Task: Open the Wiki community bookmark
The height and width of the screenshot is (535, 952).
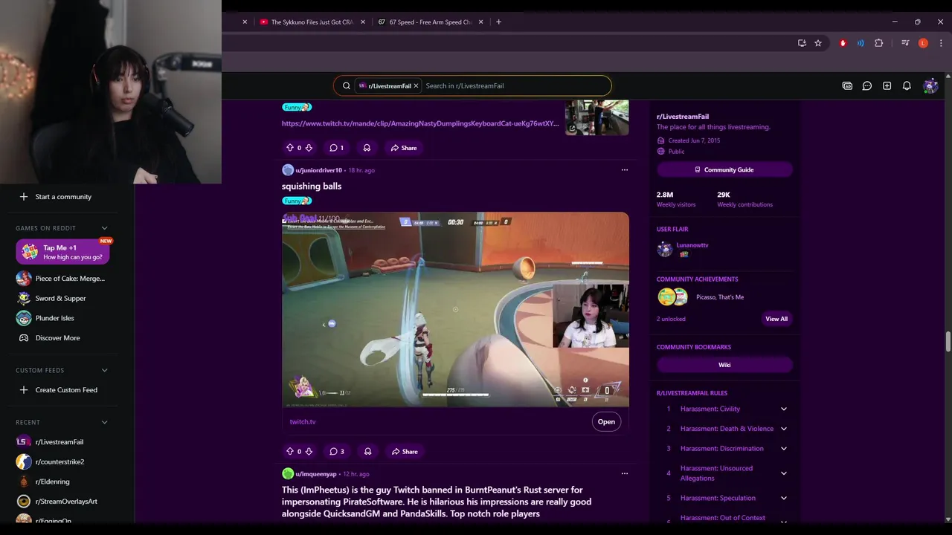Action: tap(724, 365)
